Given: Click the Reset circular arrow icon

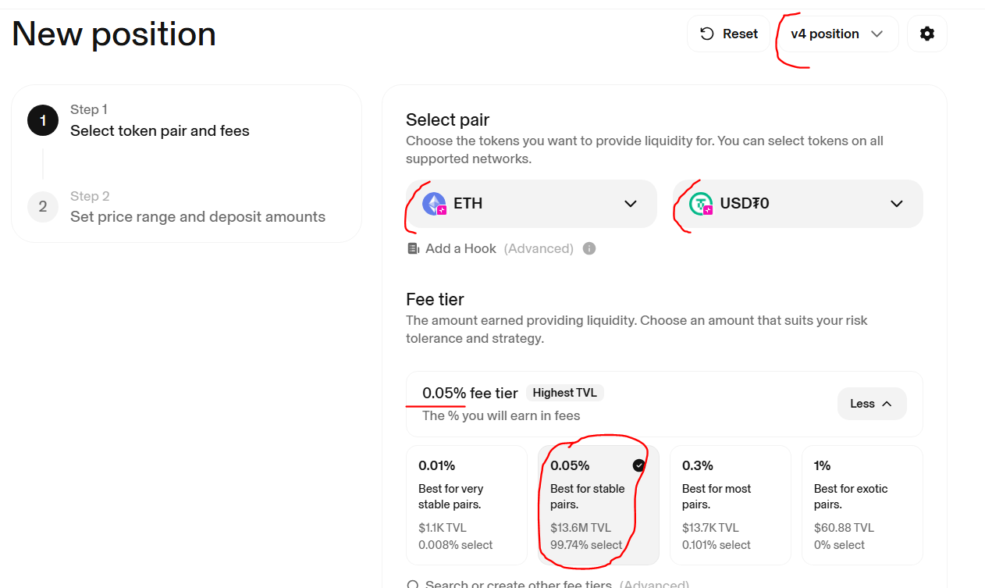Looking at the screenshot, I should point(707,34).
